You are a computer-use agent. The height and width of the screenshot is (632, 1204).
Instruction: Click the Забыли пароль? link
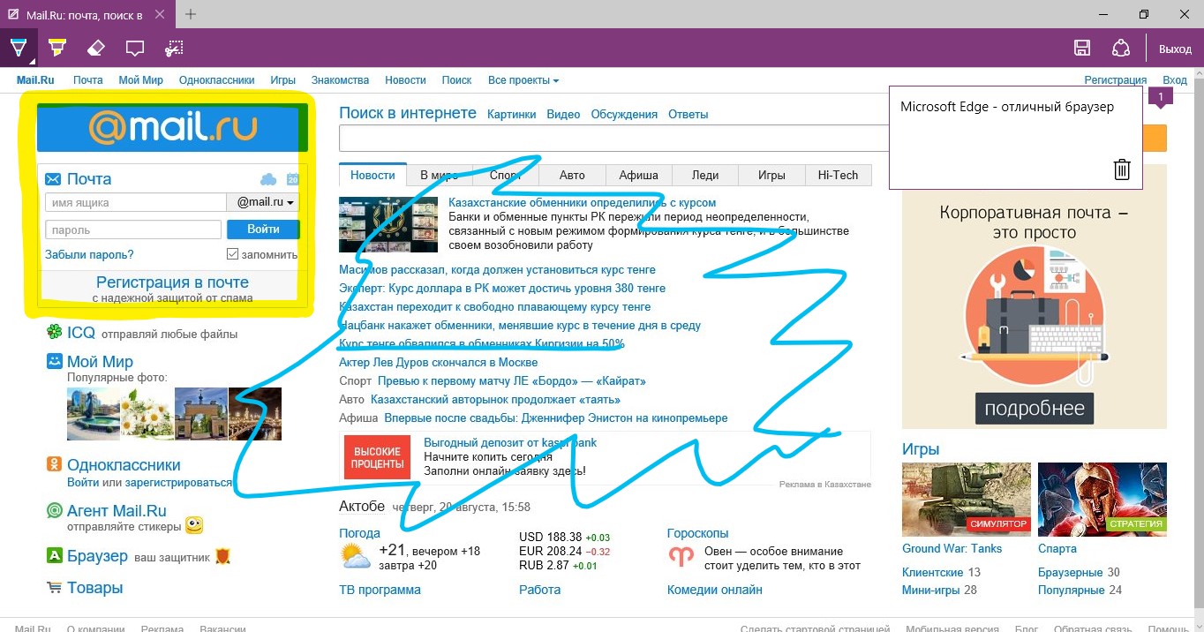tap(89, 254)
